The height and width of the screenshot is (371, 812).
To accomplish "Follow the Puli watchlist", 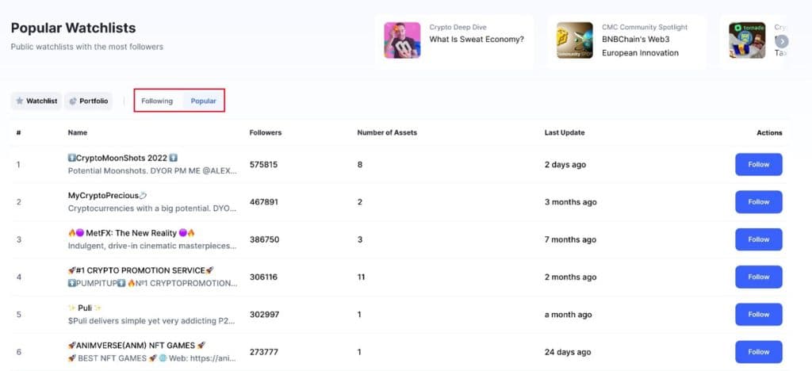I will (759, 315).
